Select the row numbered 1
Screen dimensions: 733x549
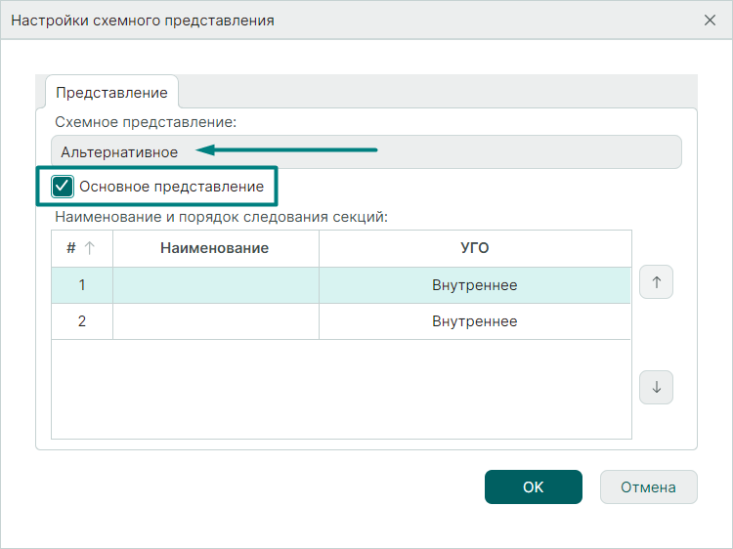[82, 285]
